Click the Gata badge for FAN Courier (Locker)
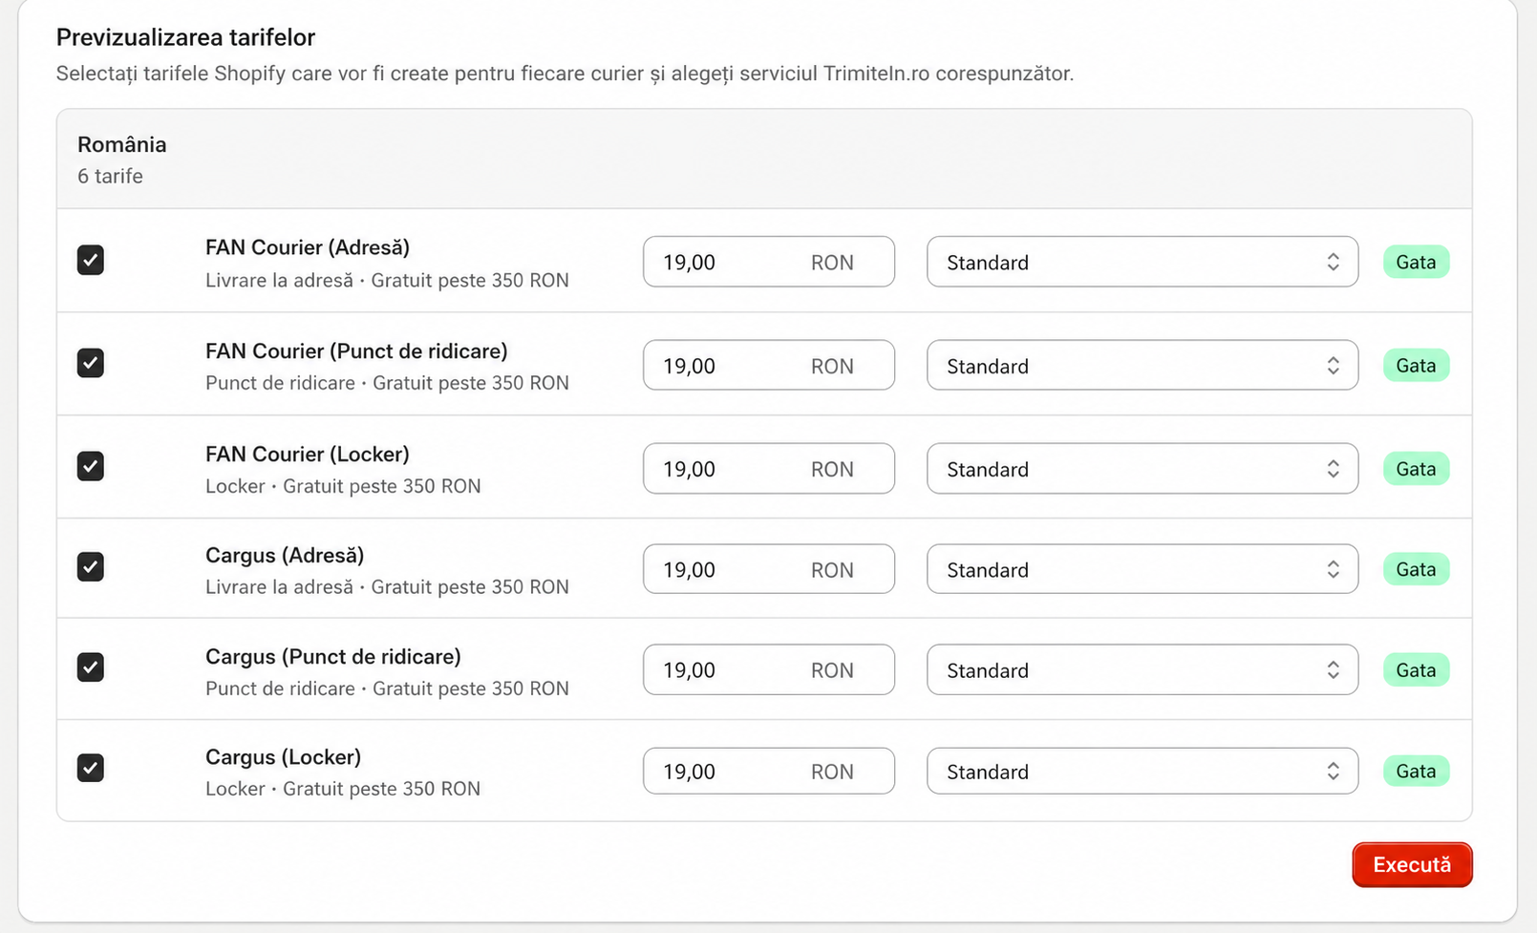Screen dimensions: 1537x933 click(x=1416, y=468)
